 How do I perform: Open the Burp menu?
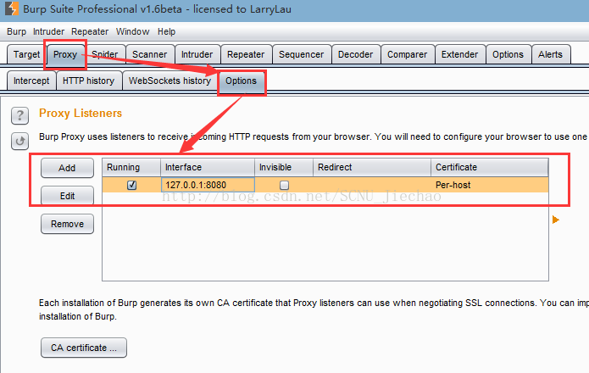tap(17, 31)
